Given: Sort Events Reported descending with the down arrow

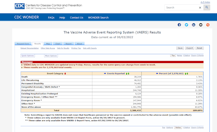Looking at the screenshot, I should pyautogui.click(x=129, y=74).
